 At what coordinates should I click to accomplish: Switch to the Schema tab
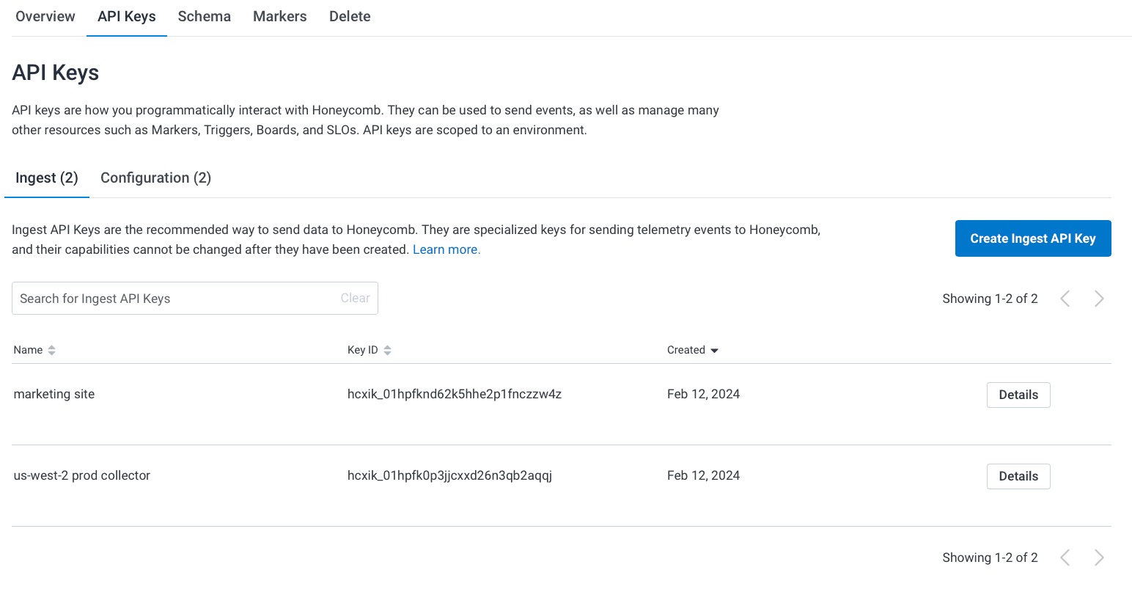click(204, 16)
